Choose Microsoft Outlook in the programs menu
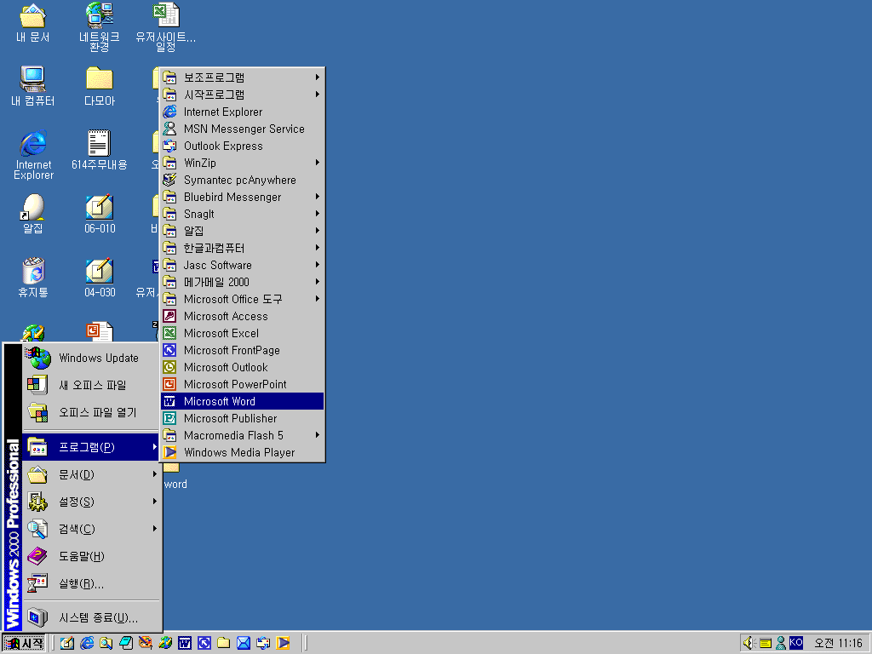This screenshot has height=654, width=872. pos(242,368)
